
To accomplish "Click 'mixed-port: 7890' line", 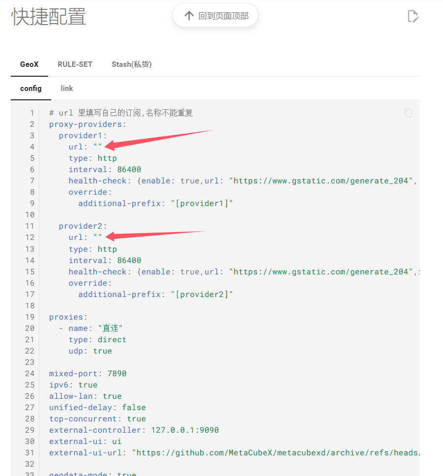I will pyautogui.click(x=88, y=374).
